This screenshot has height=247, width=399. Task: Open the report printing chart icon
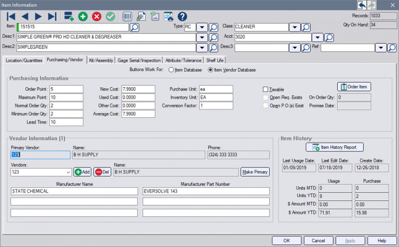coord(168,16)
